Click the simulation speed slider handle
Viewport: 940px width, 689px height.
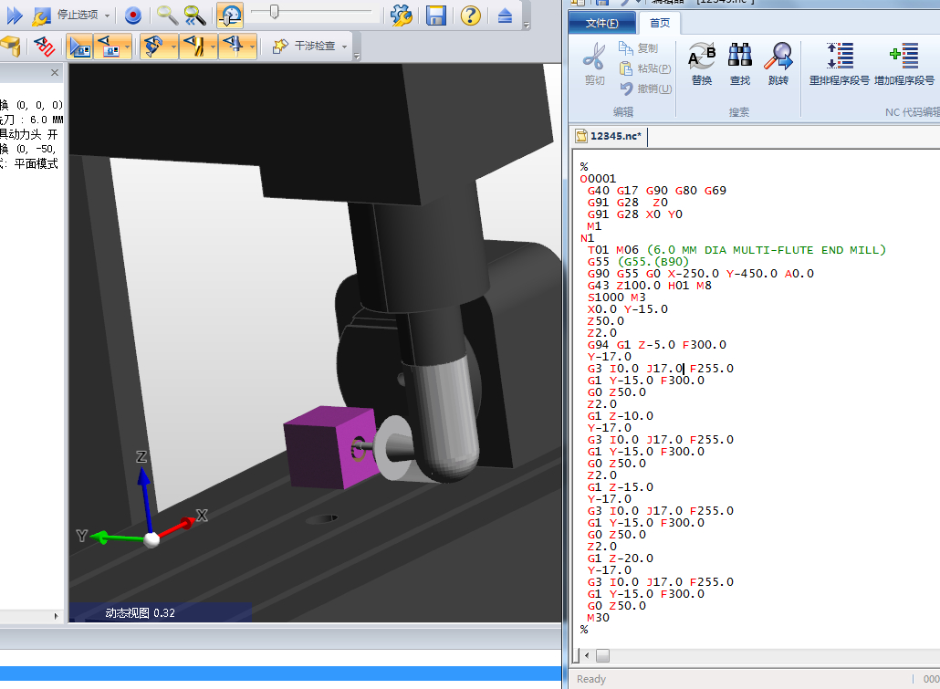coord(274,12)
